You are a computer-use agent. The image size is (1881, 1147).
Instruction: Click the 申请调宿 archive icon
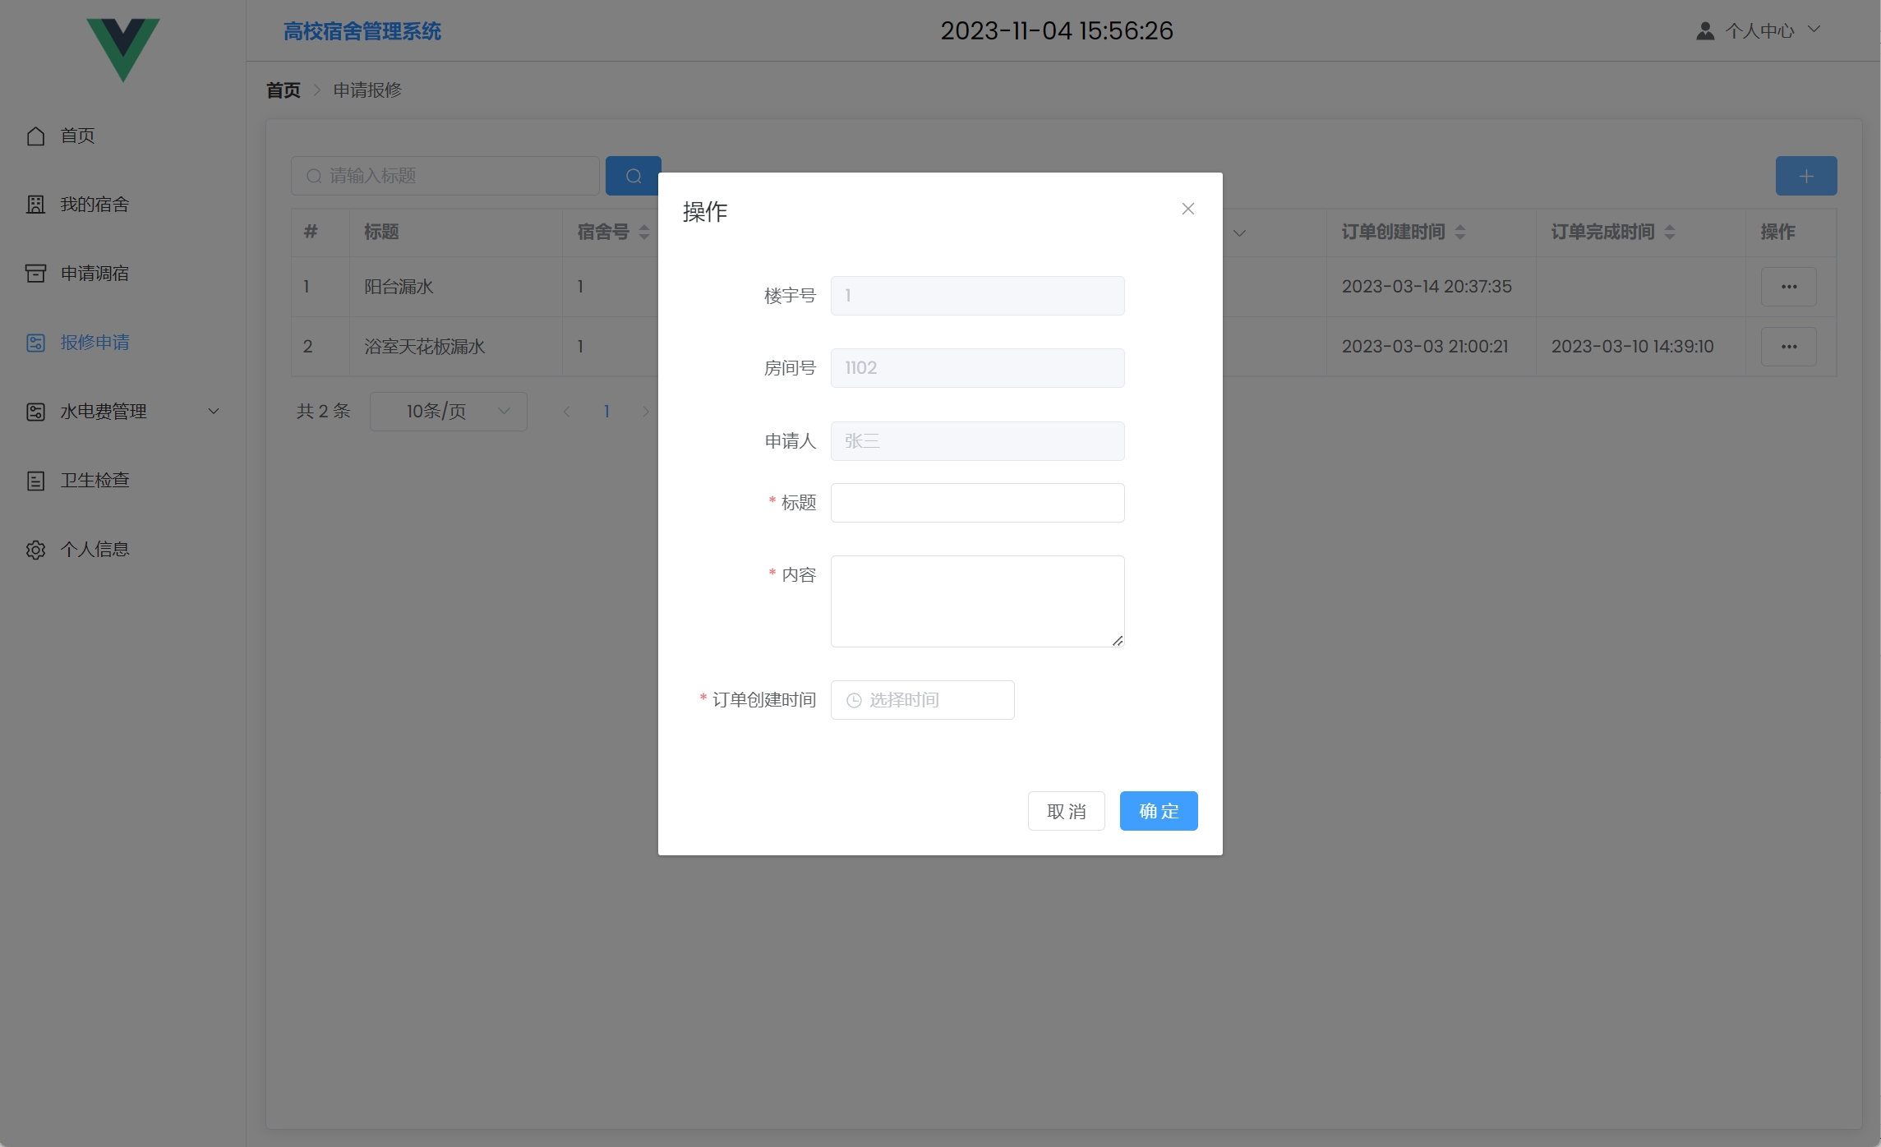click(x=35, y=274)
